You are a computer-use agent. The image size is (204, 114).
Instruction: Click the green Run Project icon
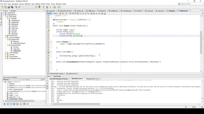click(x=50, y=7)
